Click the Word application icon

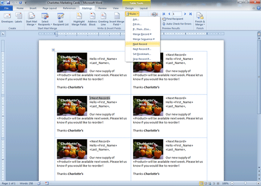pos(3,2)
